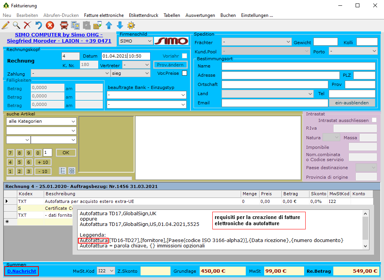Click the magnifying glass search icon
Image resolution: width=384 pixels, height=280 pixels.
[17, 25]
